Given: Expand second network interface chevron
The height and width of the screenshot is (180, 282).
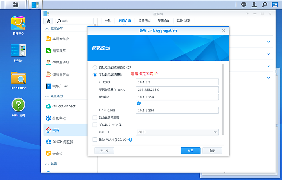Looking at the screenshot, I should [269, 54].
